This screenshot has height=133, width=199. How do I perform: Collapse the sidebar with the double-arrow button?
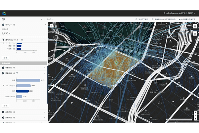point(51,25)
